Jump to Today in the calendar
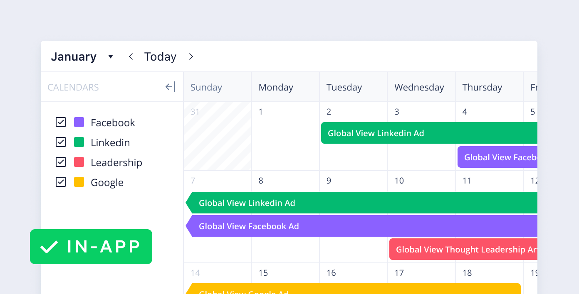The width and height of the screenshot is (579, 294). pyautogui.click(x=160, y=56)
